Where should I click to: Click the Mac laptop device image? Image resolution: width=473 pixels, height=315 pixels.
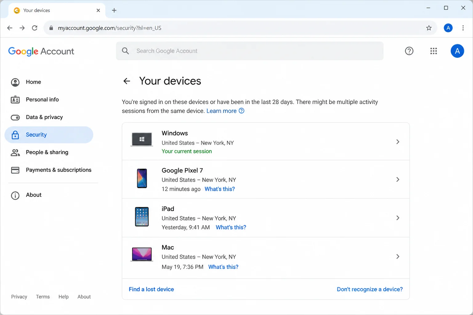pyautogui.click(x=142, y=255)
